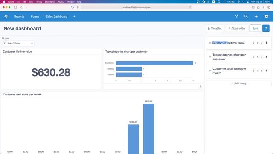273x154 pixels.
Task: Edit width value of Customer lifetime value
Action: click(253, 43)
